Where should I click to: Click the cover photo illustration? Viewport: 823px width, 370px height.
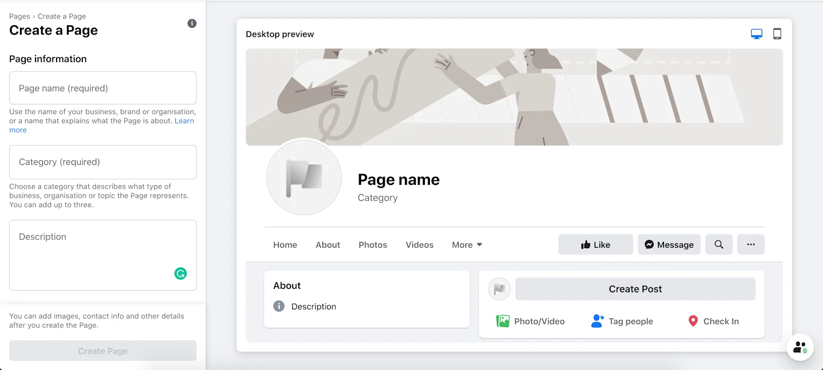514,97
